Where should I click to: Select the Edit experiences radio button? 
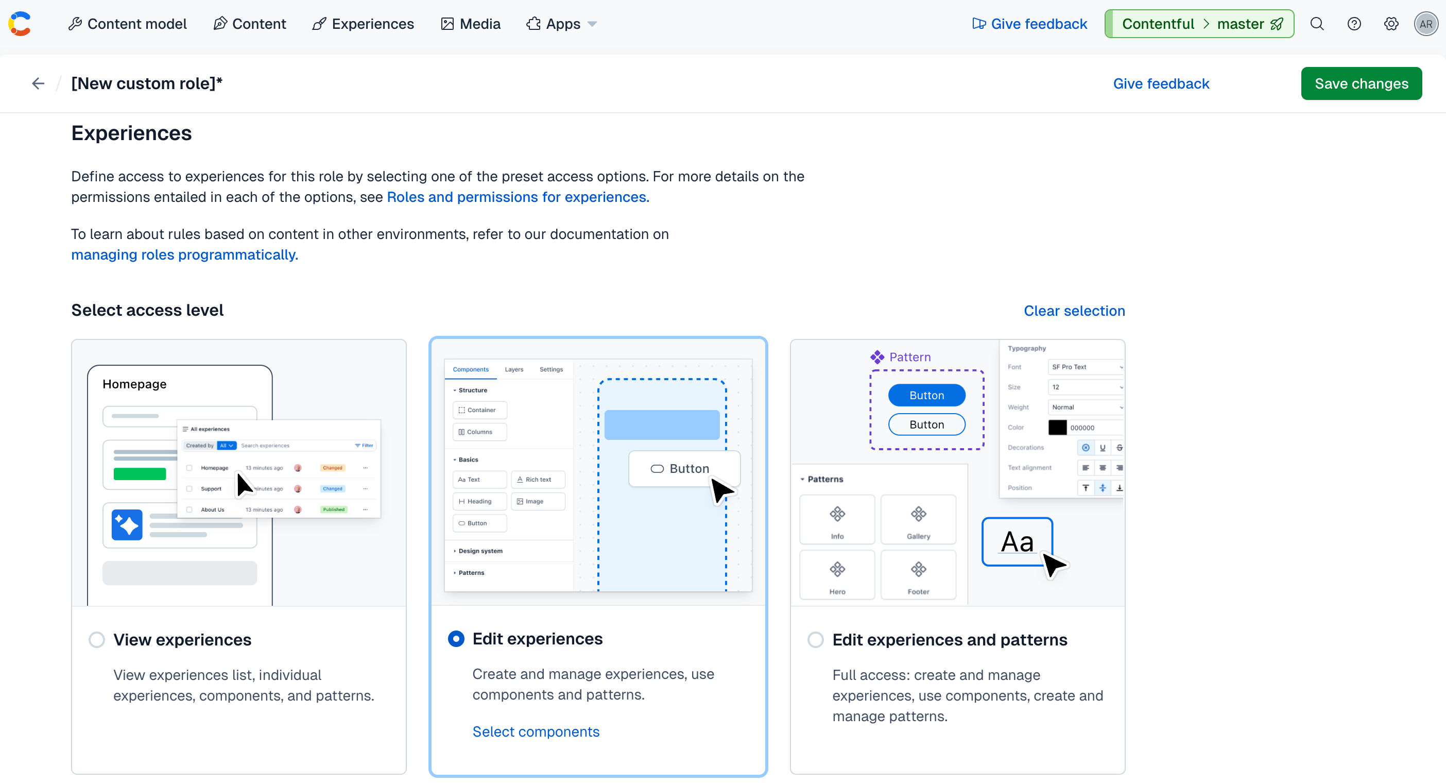[456, 639]
